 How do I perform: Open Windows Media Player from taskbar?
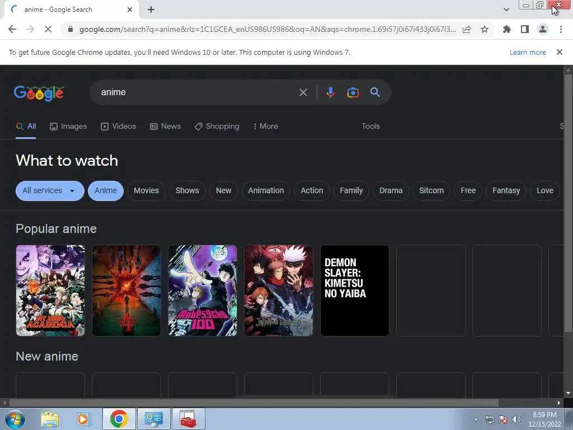(83, 419)
